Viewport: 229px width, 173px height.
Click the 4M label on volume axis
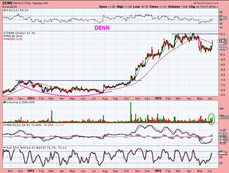pyautogui.click(x=221, y=108)
